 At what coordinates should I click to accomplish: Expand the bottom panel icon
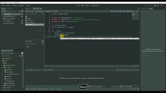(x=138, y=89)
